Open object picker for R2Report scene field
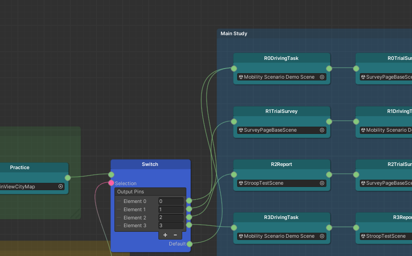Viewport: 412px width, 256px height. [322, 183]
